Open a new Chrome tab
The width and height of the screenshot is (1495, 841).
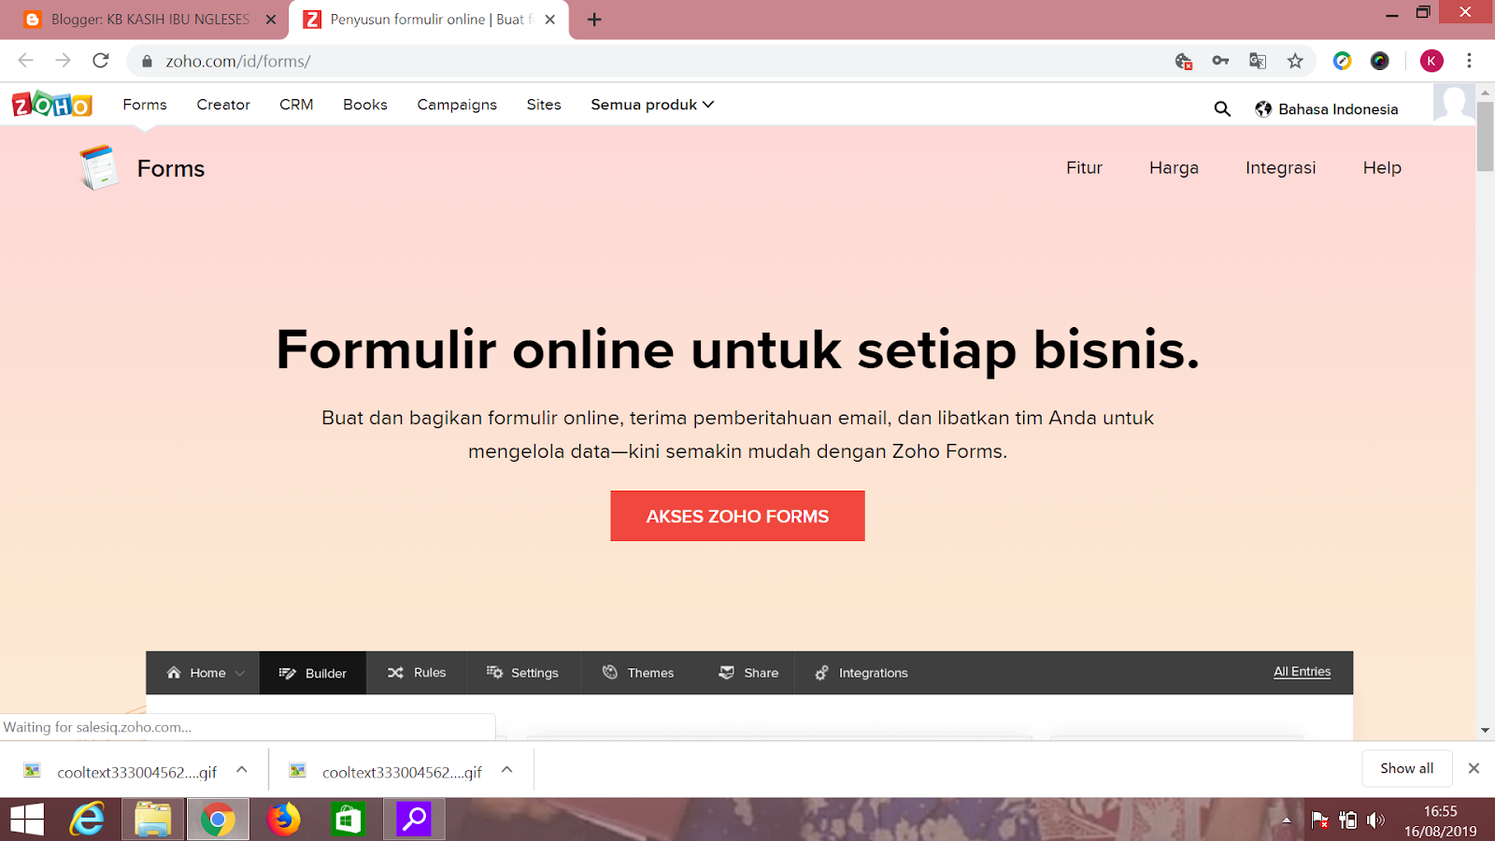(594, 20)
